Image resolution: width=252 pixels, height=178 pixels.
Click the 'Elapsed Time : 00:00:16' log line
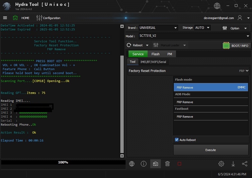(22, 140)
